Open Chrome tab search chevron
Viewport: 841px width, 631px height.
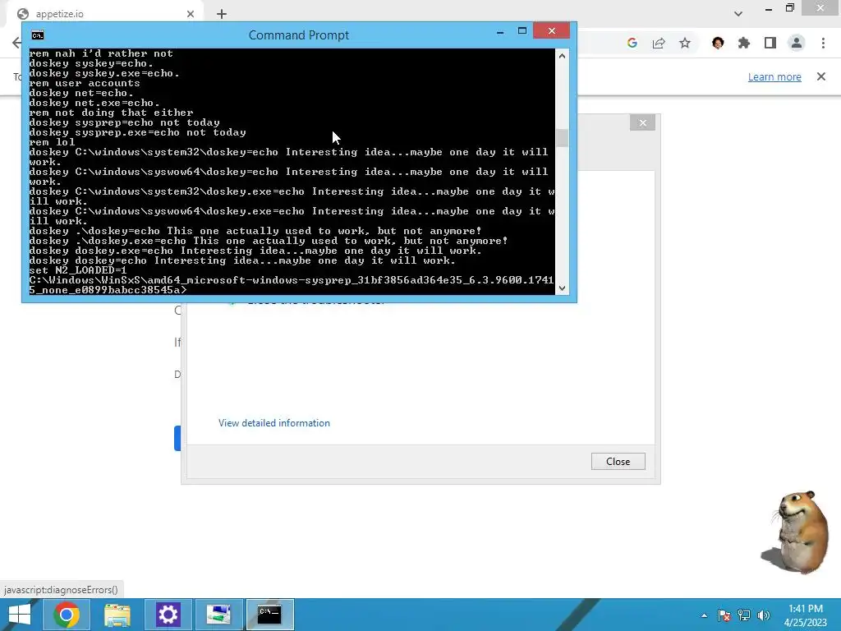click(x=738, y=14)
